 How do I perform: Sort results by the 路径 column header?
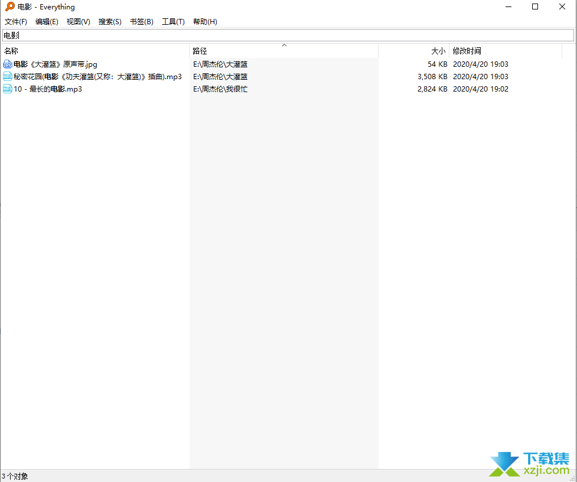(283, 51)
